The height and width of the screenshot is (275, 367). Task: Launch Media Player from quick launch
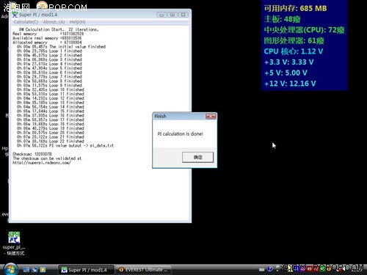click(x=43, y=270)
